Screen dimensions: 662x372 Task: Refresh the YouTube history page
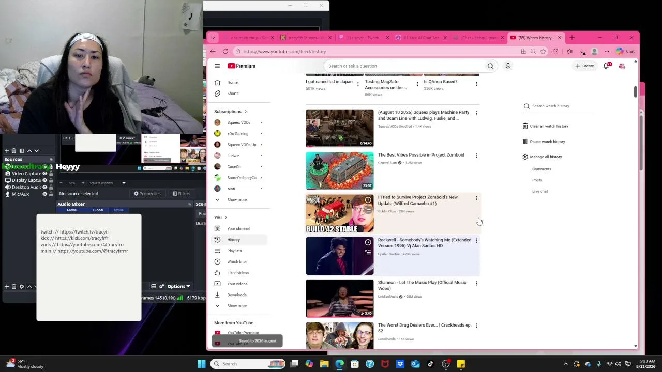[x=225, y=51]
